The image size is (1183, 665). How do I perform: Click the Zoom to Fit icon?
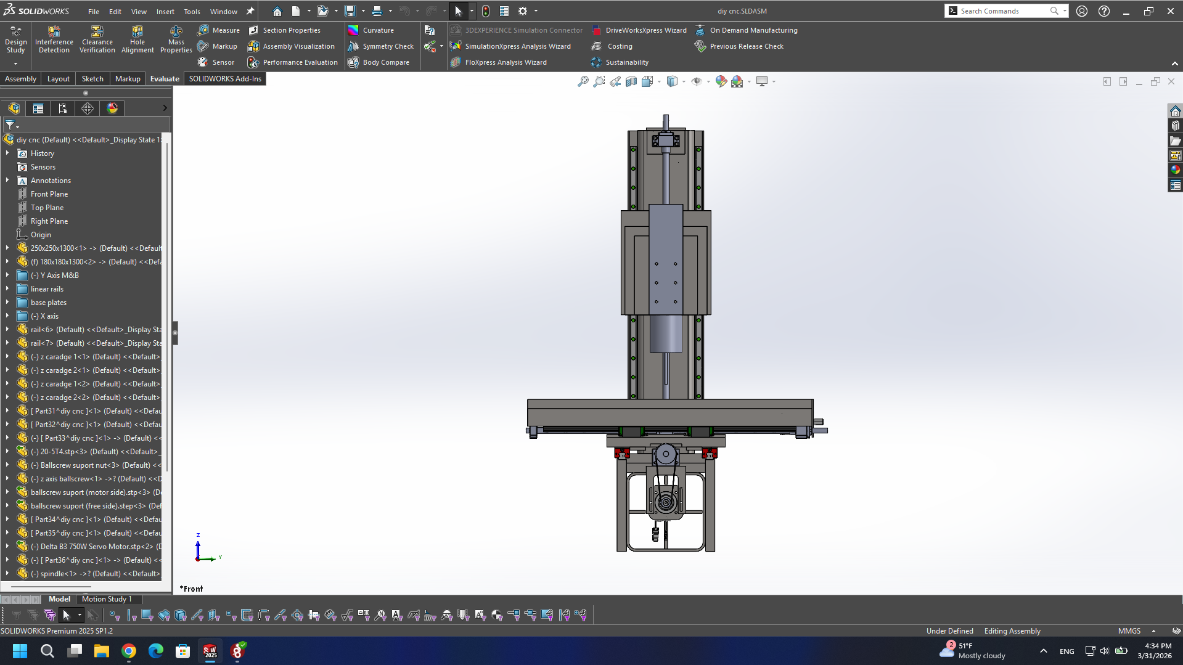pyautogui.click(x=583, y=81)
